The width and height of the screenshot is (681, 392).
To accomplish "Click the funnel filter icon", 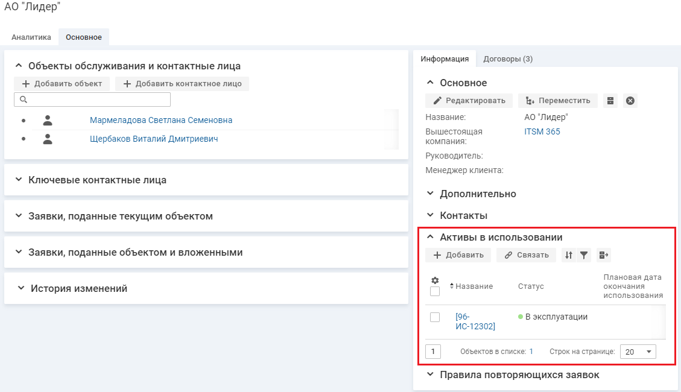I will pyautogui.click(x=584, y=255).
